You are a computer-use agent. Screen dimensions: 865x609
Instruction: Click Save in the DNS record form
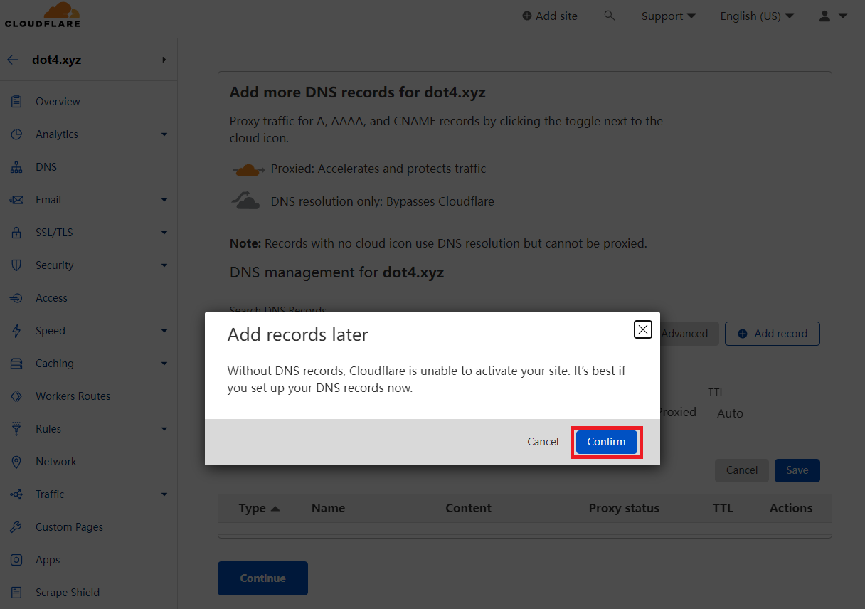[x=797, y=470]
